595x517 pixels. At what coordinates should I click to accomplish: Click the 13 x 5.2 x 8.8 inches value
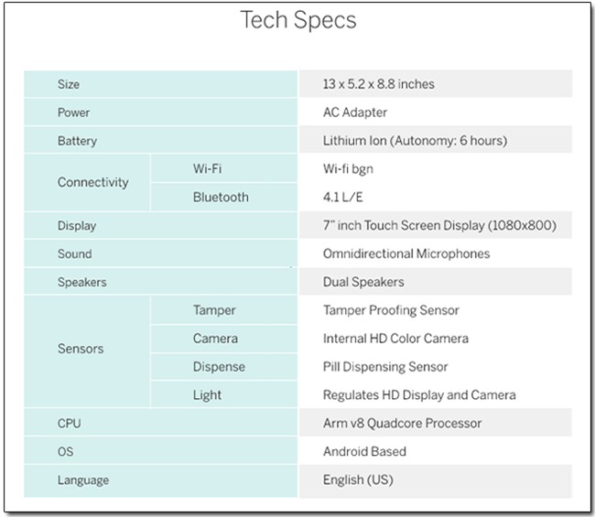378,84
